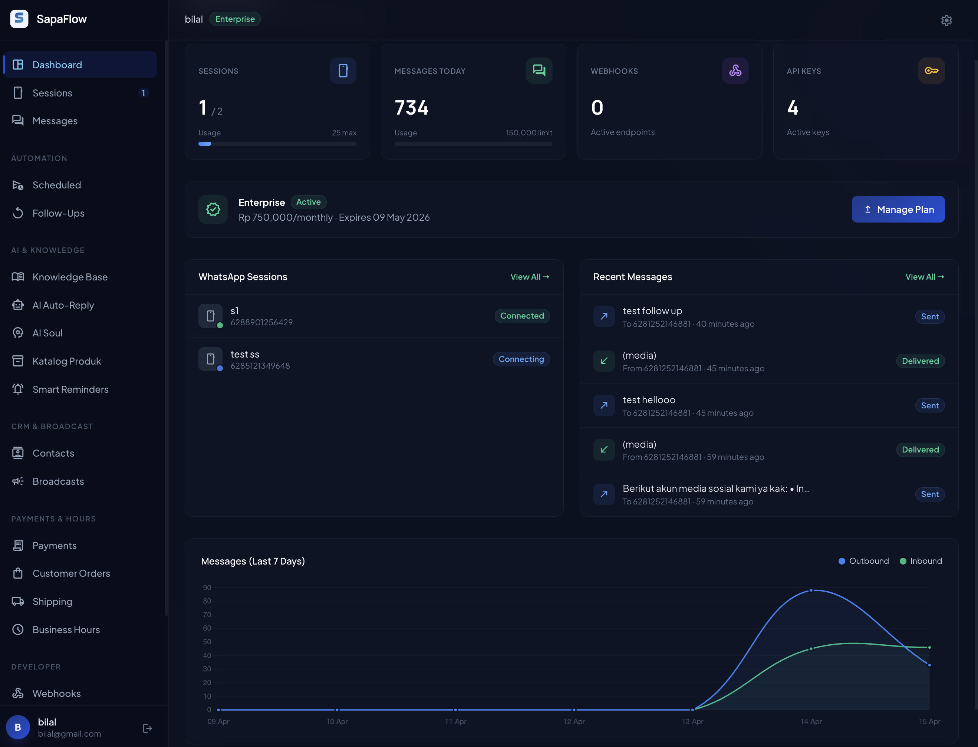Image resolution: width=978 pixels, height=747 pixels.
Task: Click View All in WhatsApp Sessions
Action: pyautogui.click(x=529, y=277)
